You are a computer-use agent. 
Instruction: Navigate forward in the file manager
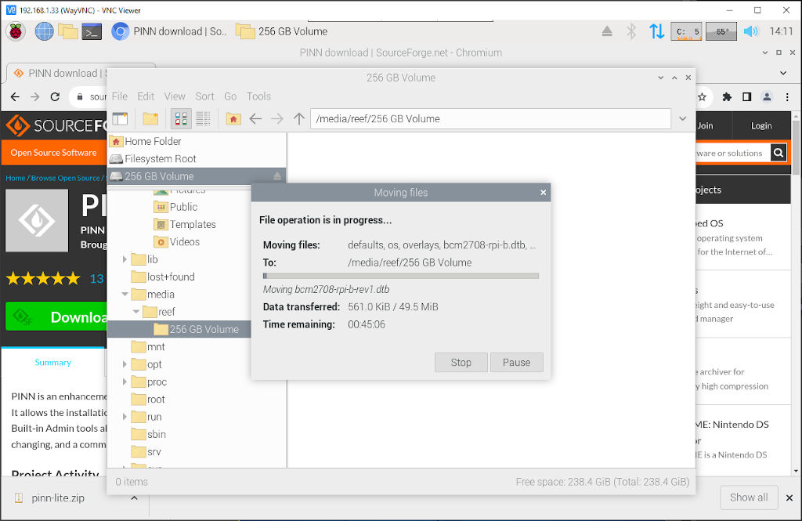277,119
